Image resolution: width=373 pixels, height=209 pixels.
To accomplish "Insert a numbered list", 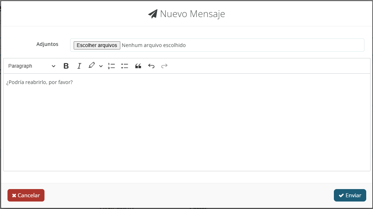I will click(x=111, y=66).
